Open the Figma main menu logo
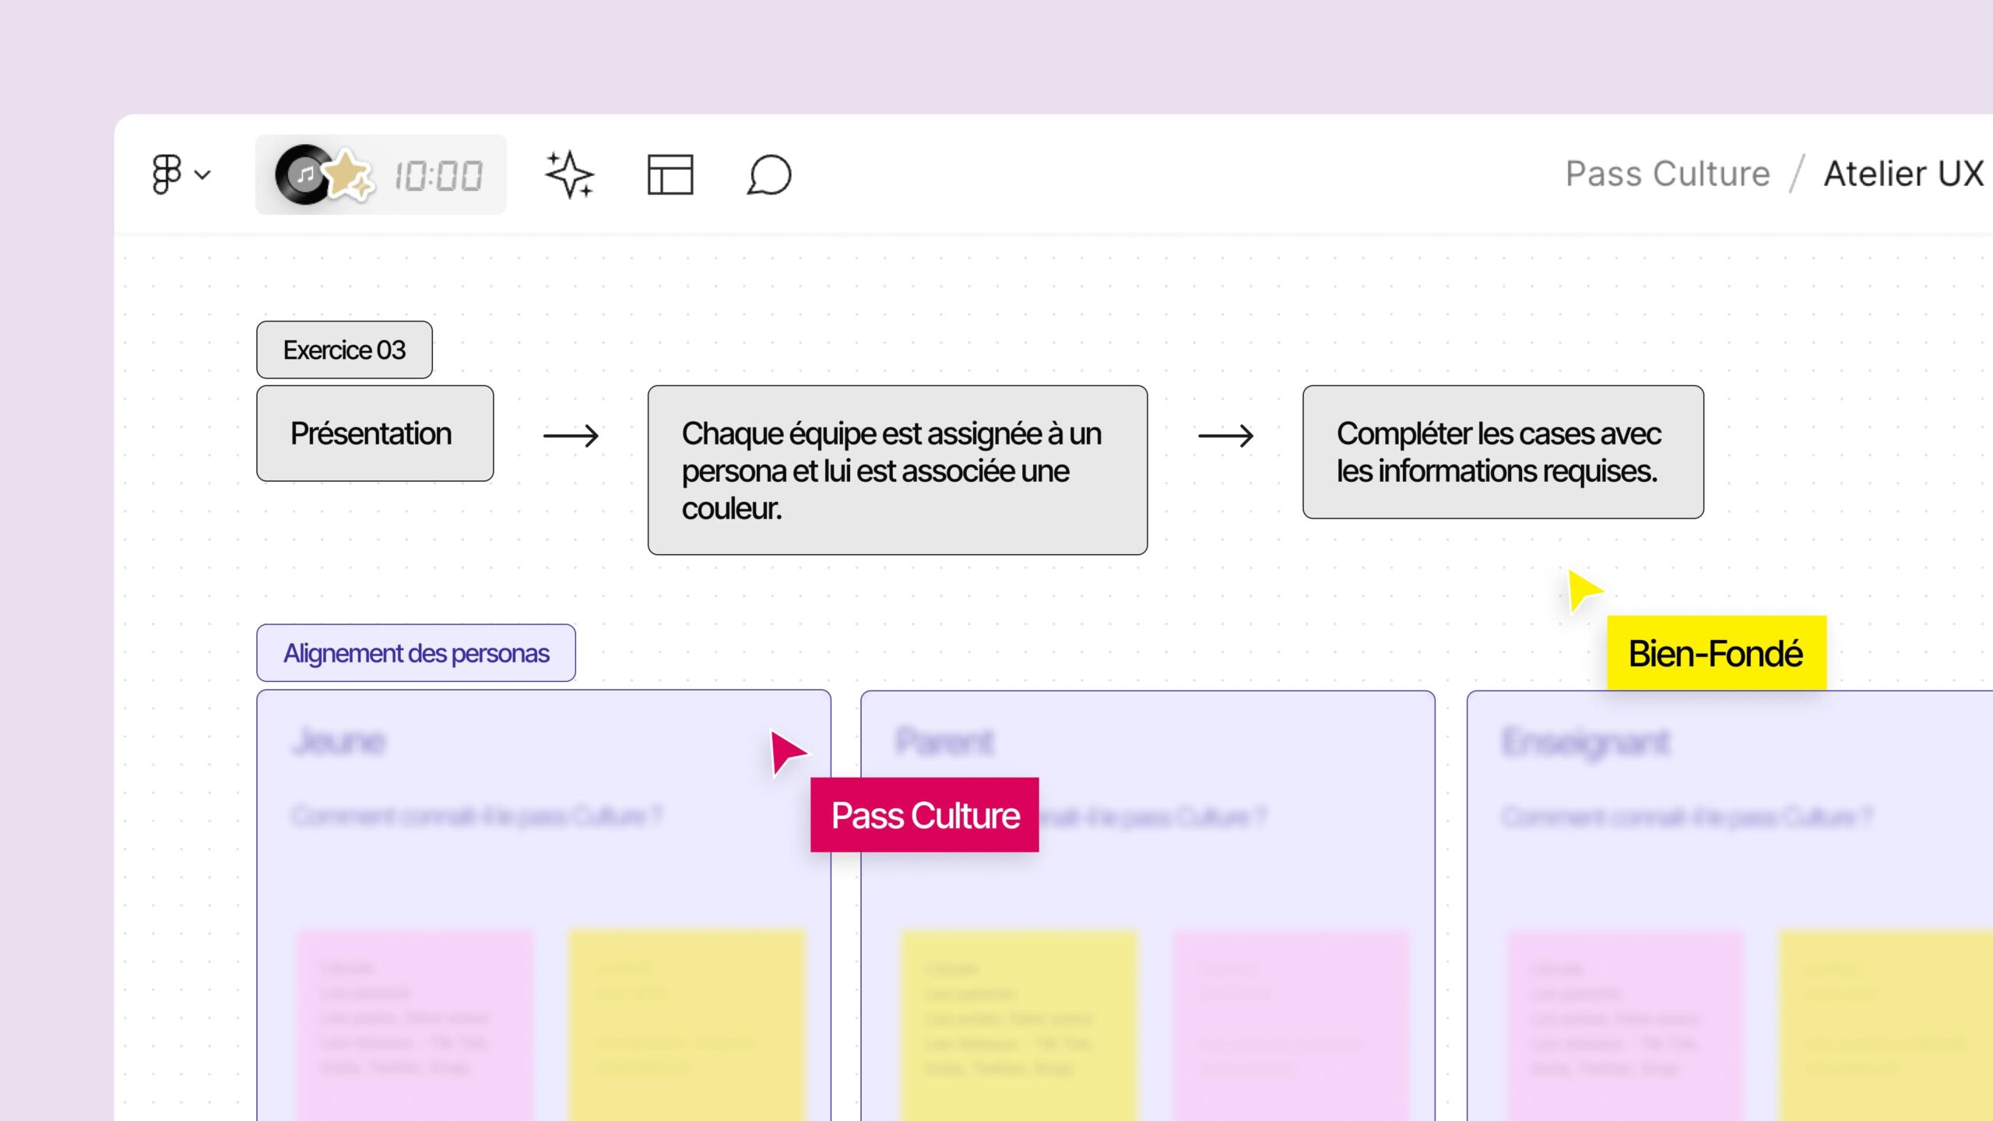Viewport: 1993px width, 1121px height. tap(166, 174)
